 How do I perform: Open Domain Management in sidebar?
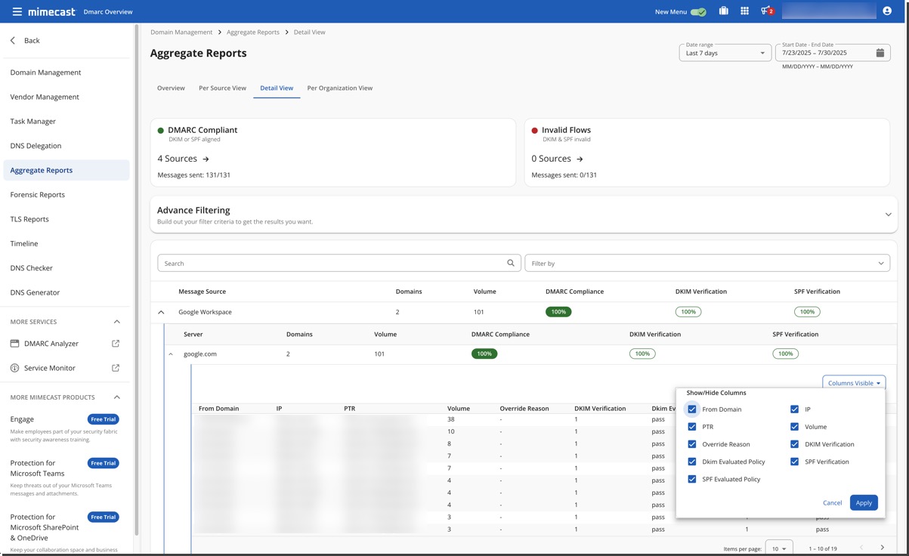[x=45, y=73]
